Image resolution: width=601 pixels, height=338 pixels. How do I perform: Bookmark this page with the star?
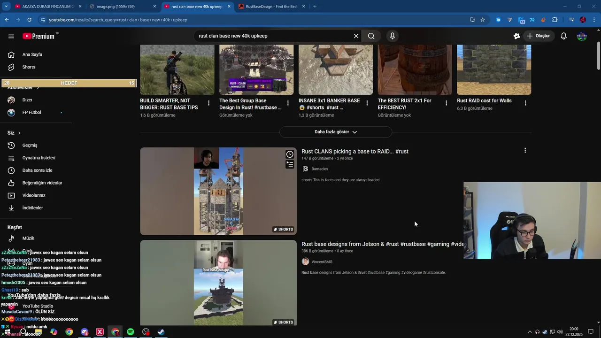(x=483, y=20)
